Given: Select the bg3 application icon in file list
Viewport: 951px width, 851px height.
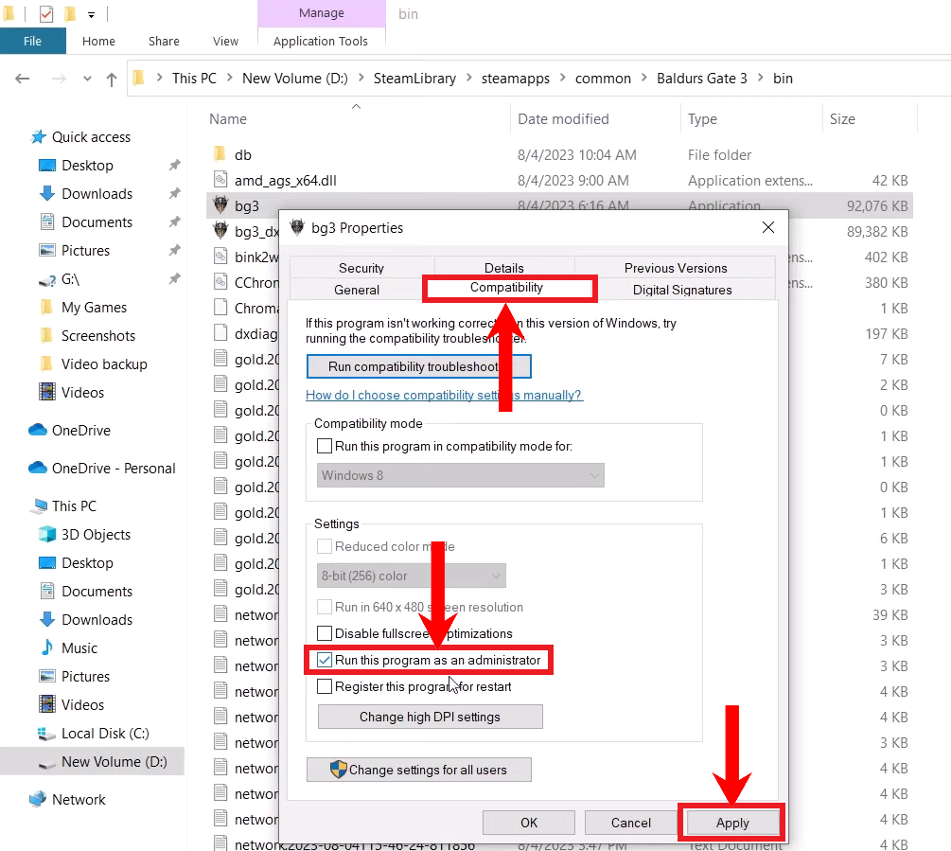Looking at the screenshot, I should pyautogui.click(x=220, y=205).
